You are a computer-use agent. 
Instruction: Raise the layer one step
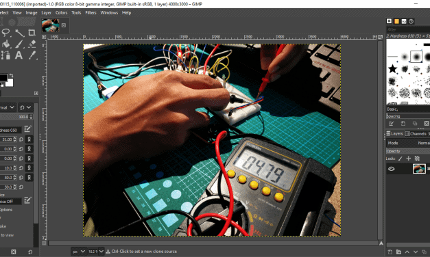(x=407, y=252)
